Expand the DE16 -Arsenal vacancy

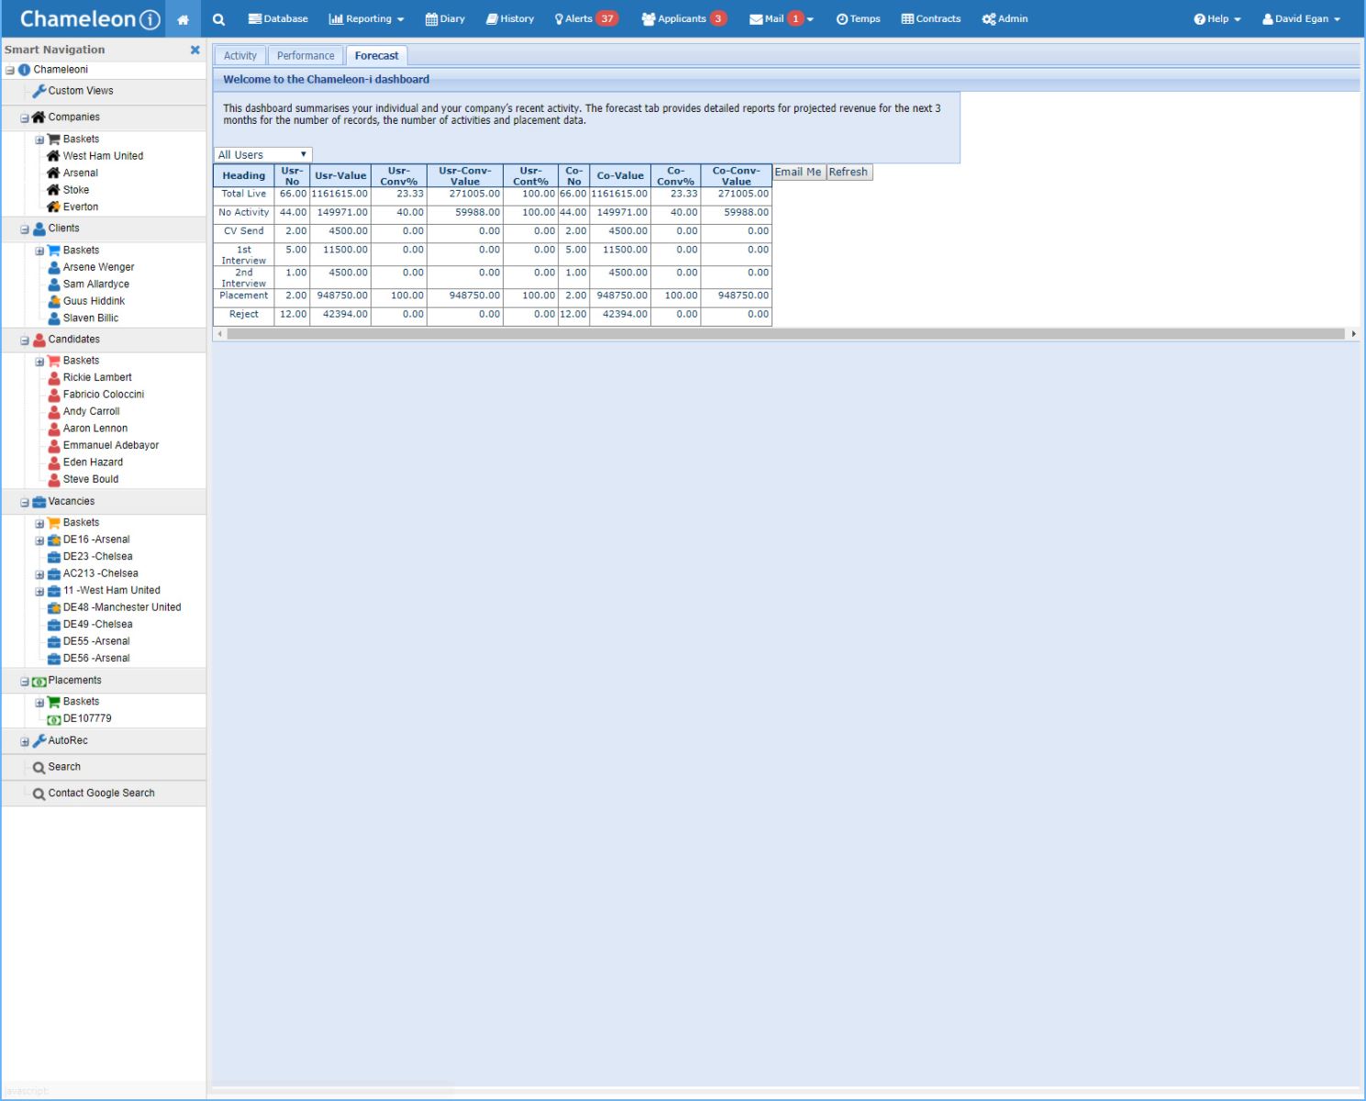[39, 540]
